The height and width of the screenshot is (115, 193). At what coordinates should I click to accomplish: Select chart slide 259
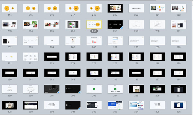coord(136,25)
